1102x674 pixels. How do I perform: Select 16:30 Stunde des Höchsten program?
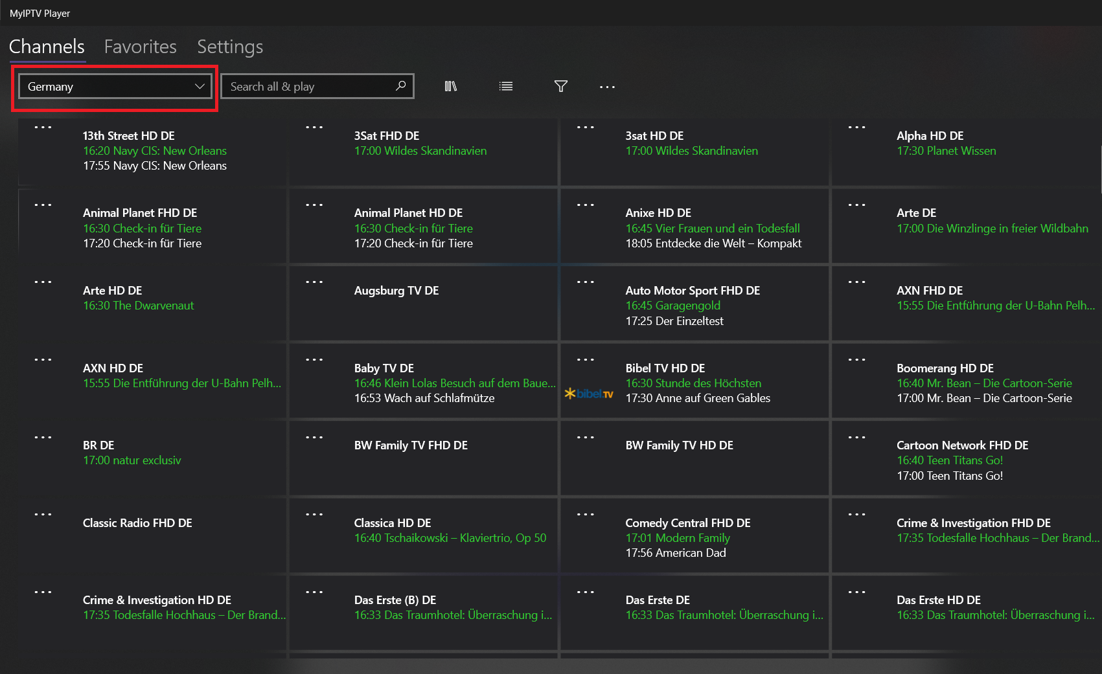tap(693, 383)
